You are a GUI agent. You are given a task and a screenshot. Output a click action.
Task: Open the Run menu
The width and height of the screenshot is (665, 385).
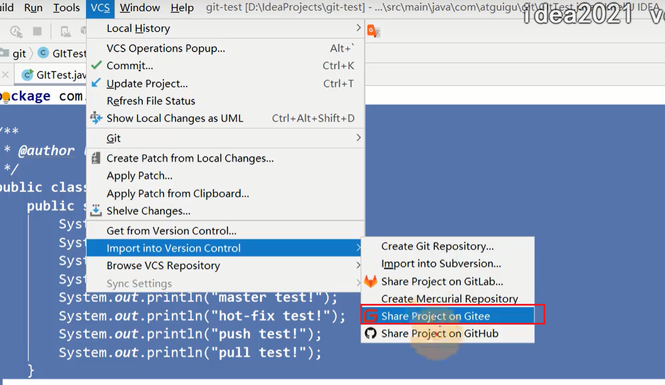33,8
